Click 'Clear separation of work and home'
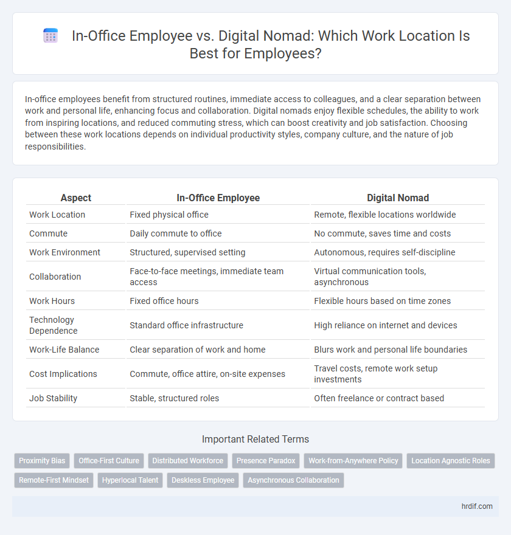 (x=197, y=350)
